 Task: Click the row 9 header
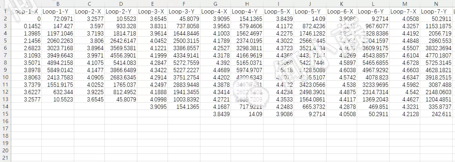click(x=5, y=70)
